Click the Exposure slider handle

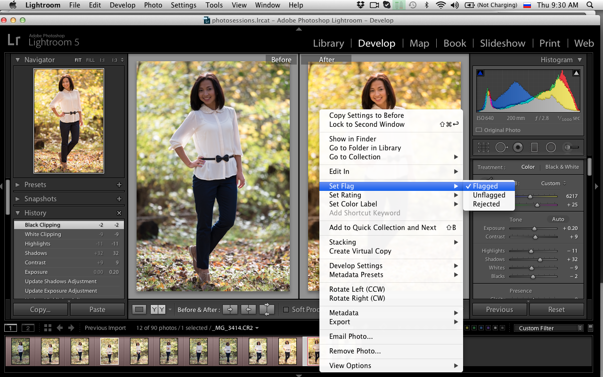click(535, 229)
